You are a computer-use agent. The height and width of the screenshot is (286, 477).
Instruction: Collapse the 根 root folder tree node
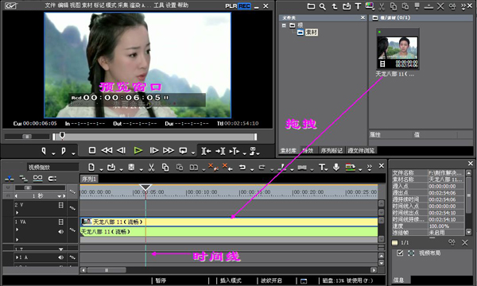(x=284, y=25)
